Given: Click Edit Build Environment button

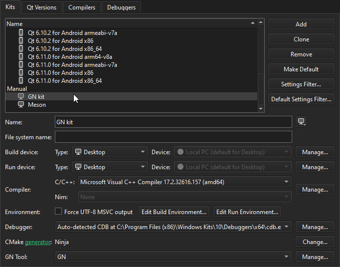Looking at the screenshot, I should coord(174,212).
